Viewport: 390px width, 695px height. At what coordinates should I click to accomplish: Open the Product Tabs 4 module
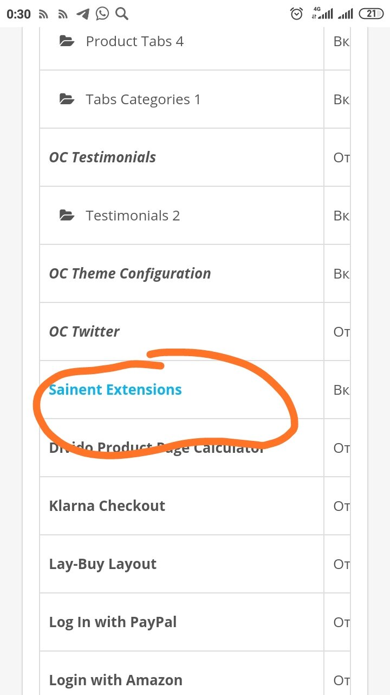click(135, 41)
